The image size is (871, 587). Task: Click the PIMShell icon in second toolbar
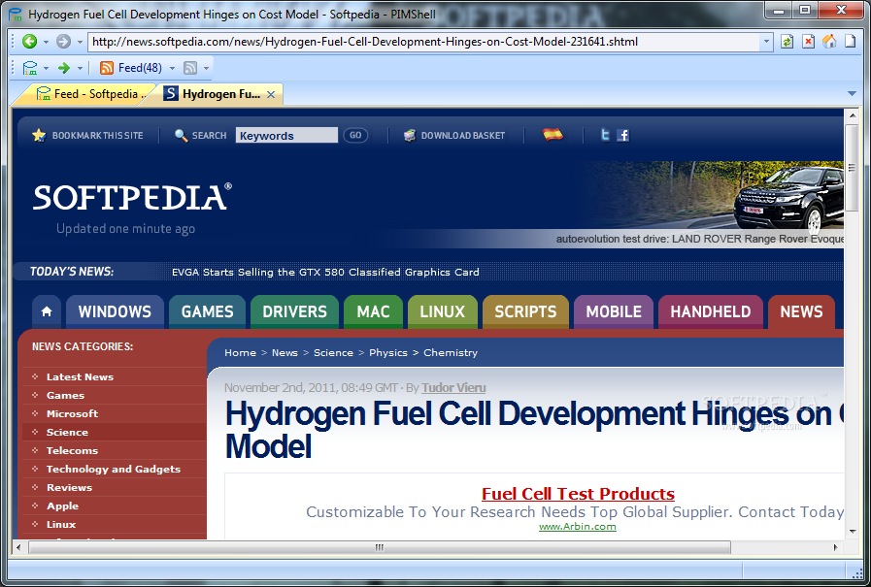pyautogui.click(x=30, y=68)
